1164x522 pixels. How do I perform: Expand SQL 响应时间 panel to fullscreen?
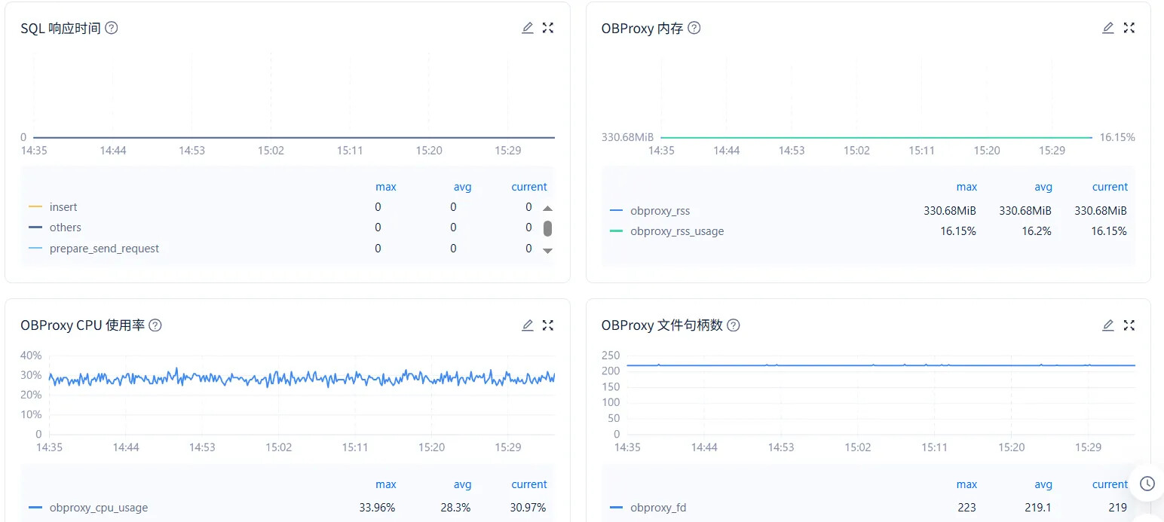pyautogui.click(x=548, y=28)
